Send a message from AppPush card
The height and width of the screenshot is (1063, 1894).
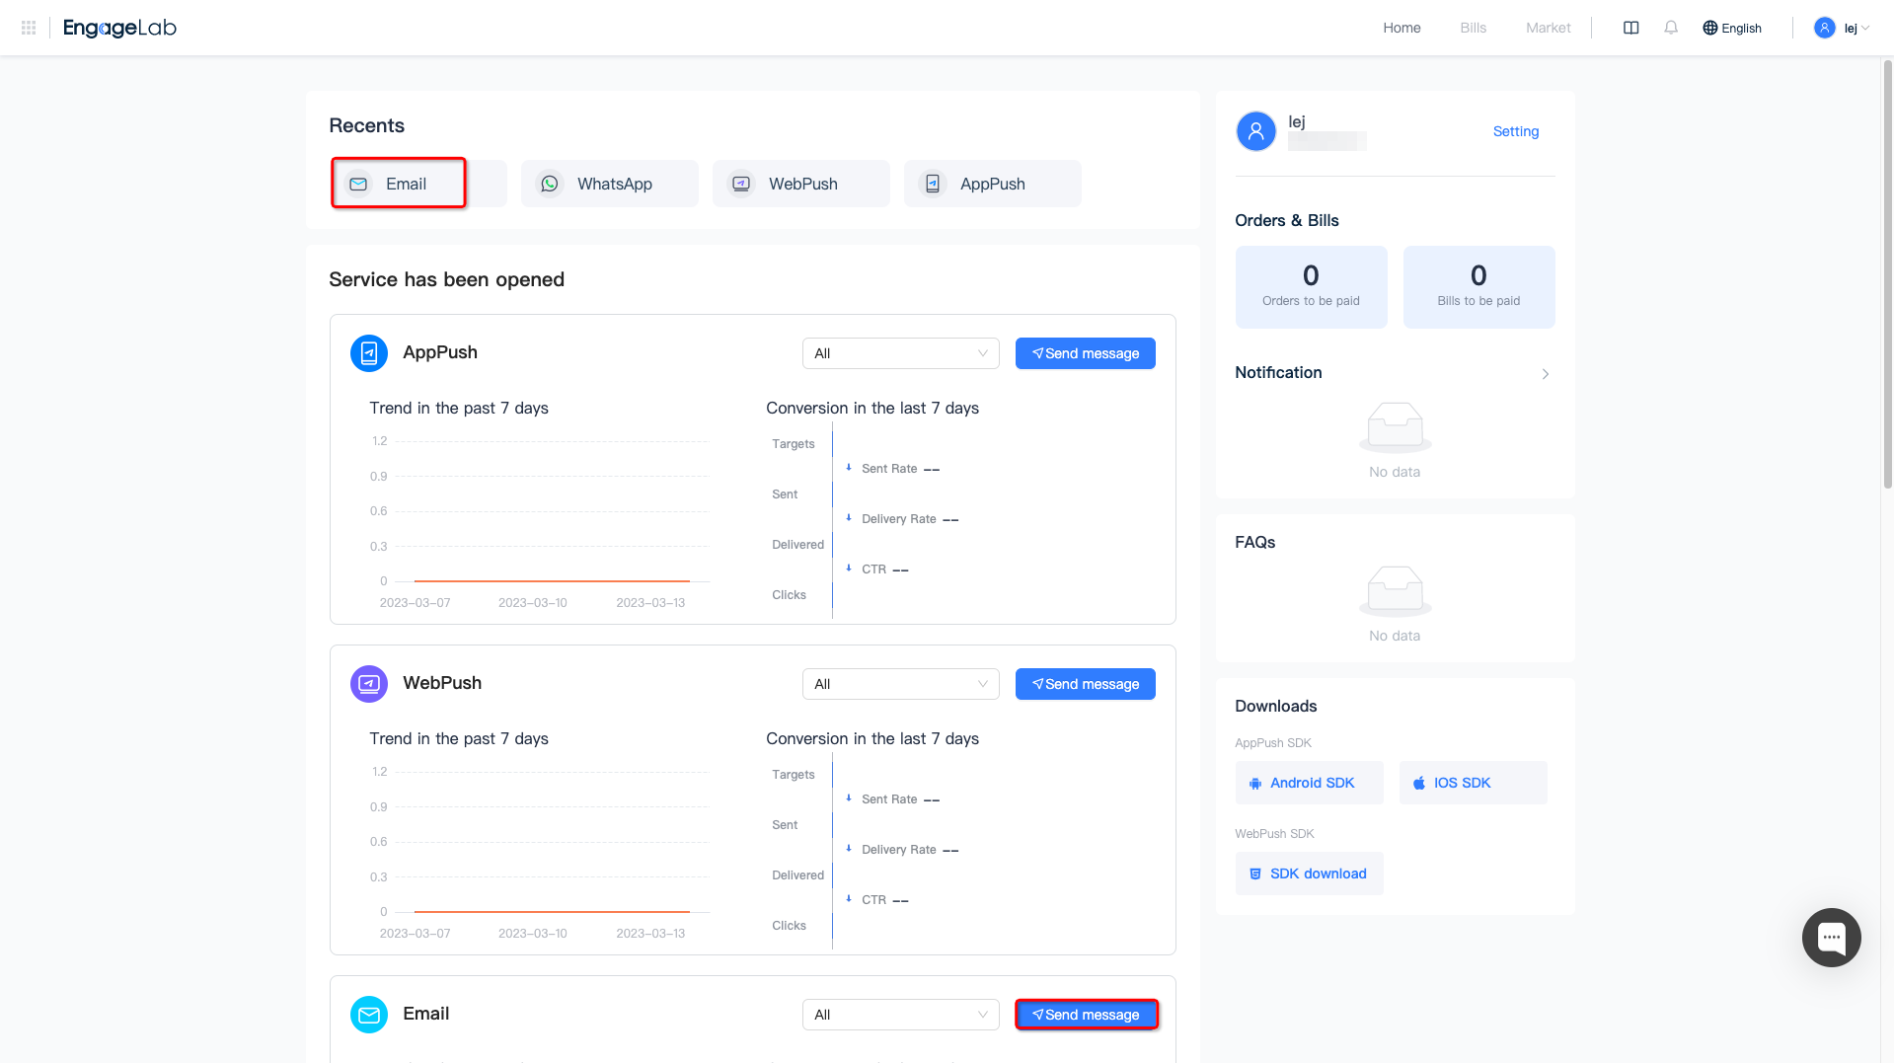tap(1086, 353)
